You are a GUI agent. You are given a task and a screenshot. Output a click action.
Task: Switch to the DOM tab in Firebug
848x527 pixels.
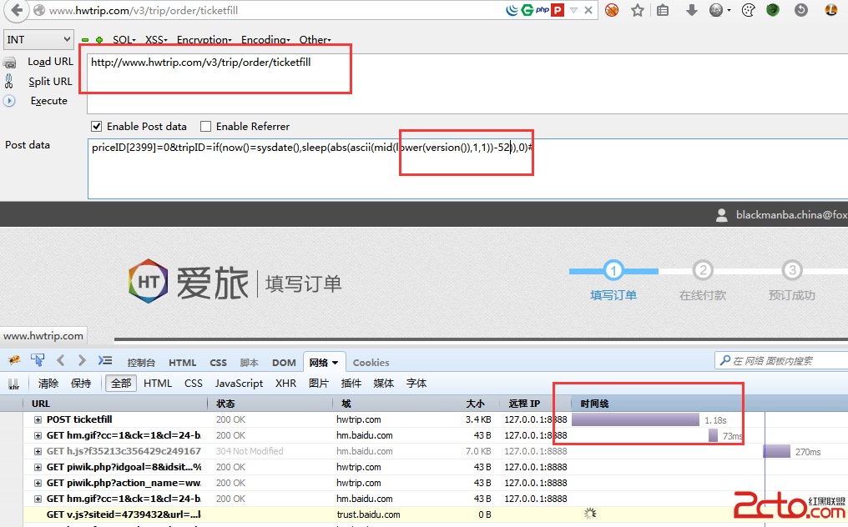(x=284, y=363)
